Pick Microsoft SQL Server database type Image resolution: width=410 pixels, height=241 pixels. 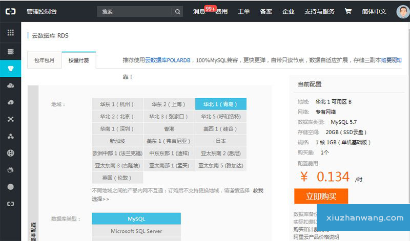tap(136, 231)
